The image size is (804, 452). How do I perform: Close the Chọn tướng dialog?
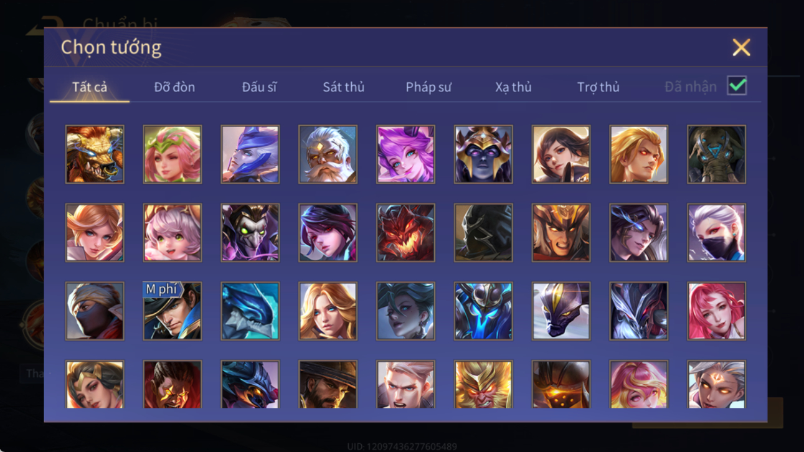tap(741, 47)
